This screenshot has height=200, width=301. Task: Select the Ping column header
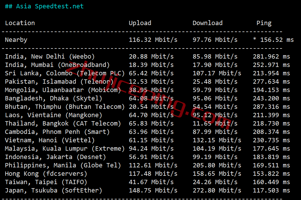pyautogui.click(x=264, y=23)
